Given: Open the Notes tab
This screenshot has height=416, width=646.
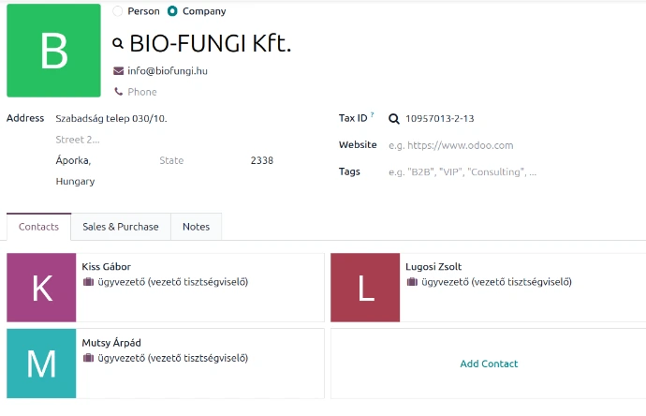Looking at the screenshot, I should pos(197,227).
